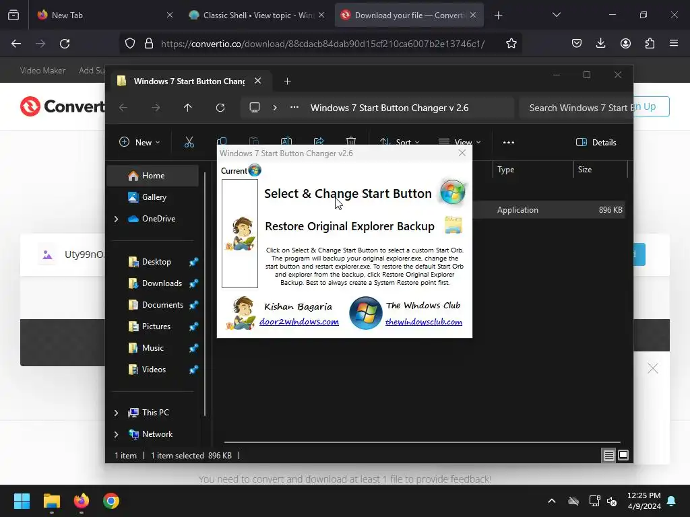Click Kishan Bagaria cartoon avatar at bottom

pos(241,313)
